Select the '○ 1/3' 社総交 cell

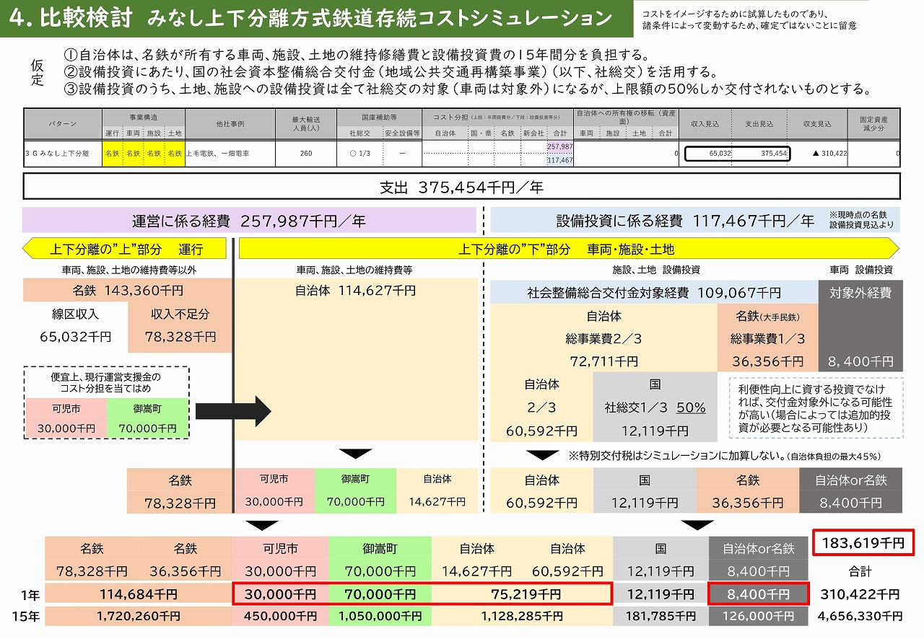point(359,154)
